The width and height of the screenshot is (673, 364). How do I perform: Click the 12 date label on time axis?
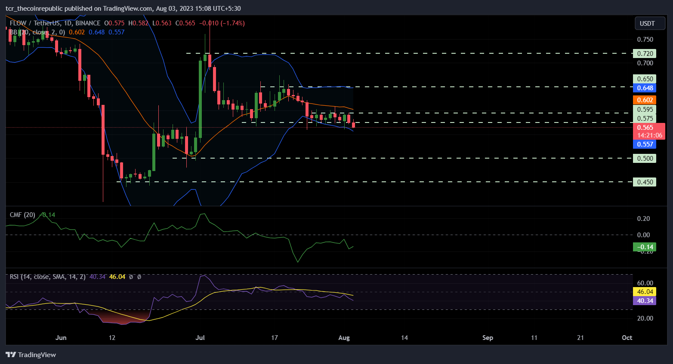(112, 338)
